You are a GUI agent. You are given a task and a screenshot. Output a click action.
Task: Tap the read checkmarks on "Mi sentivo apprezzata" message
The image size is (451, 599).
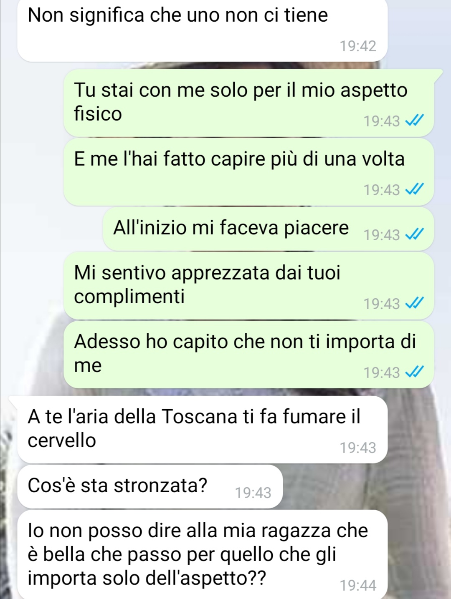point(414,303)
